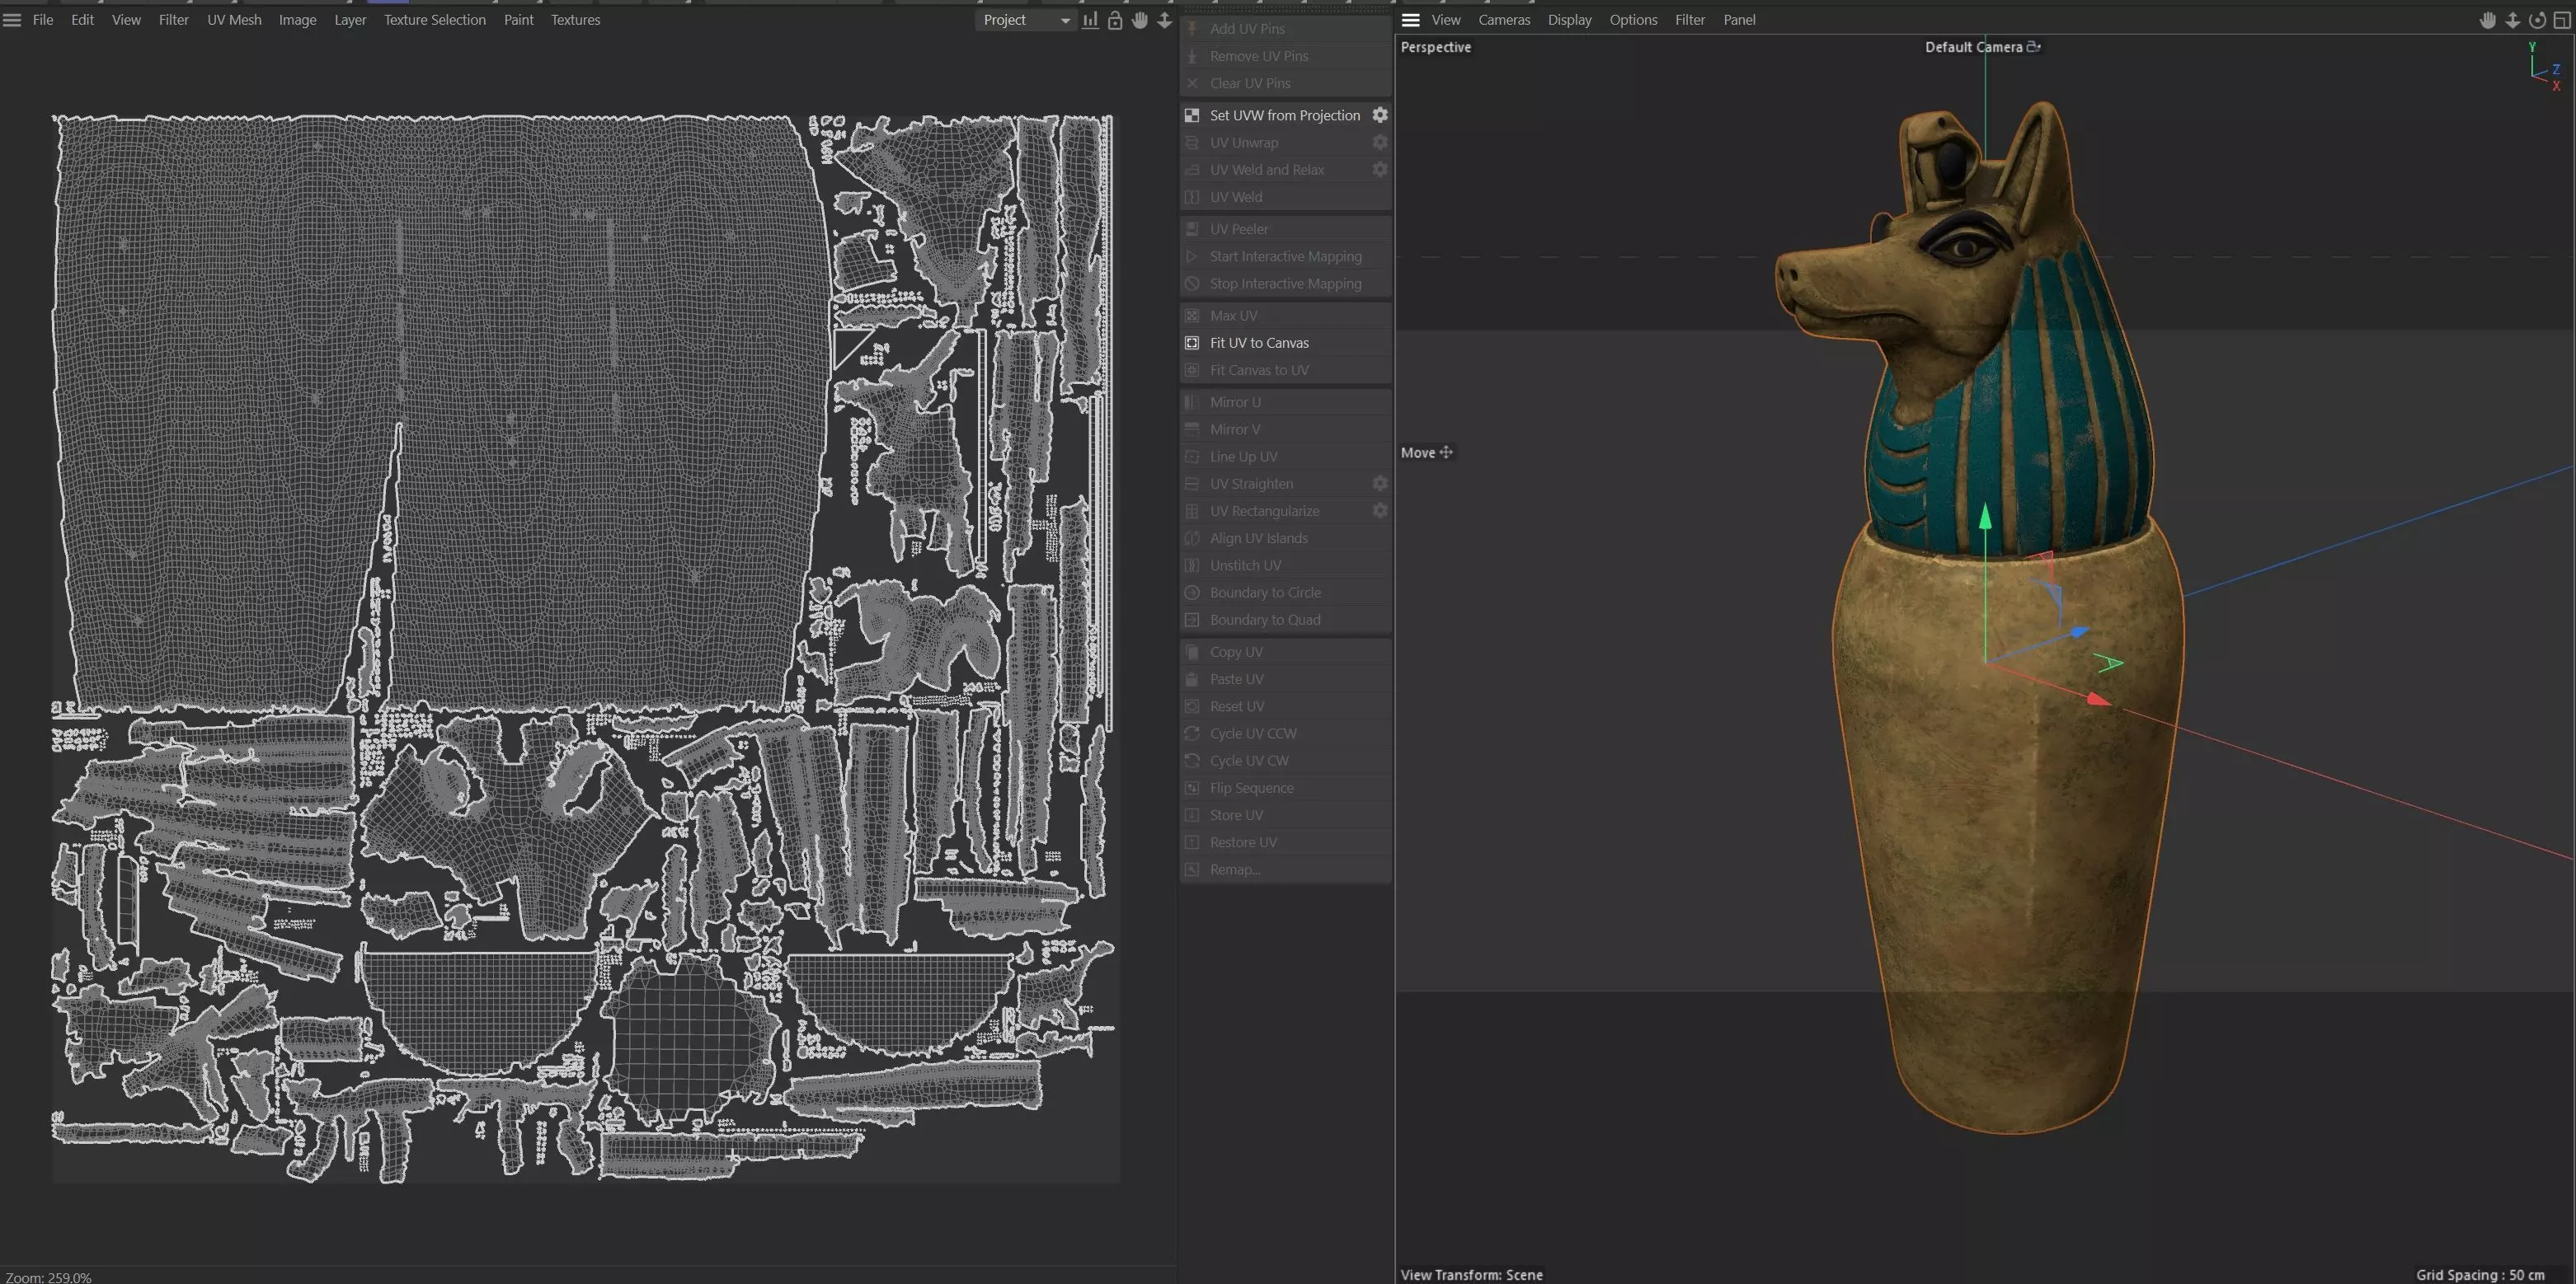Open the UV Mesh menu

click(x=234, y=20)
